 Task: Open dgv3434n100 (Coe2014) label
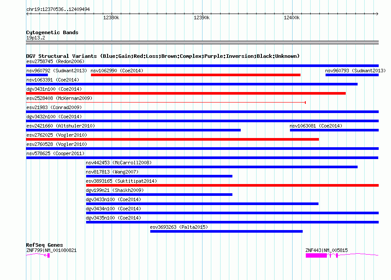(113, 209)
